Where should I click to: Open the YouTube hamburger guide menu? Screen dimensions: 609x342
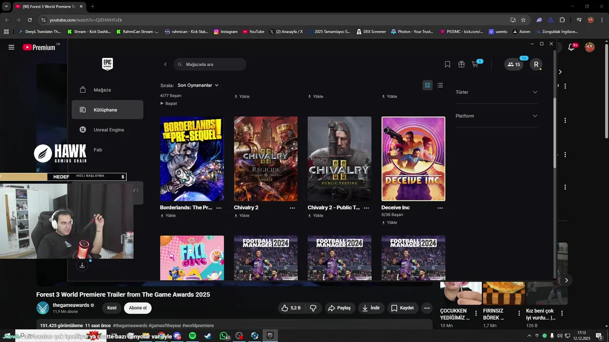(x=11, y=47)
